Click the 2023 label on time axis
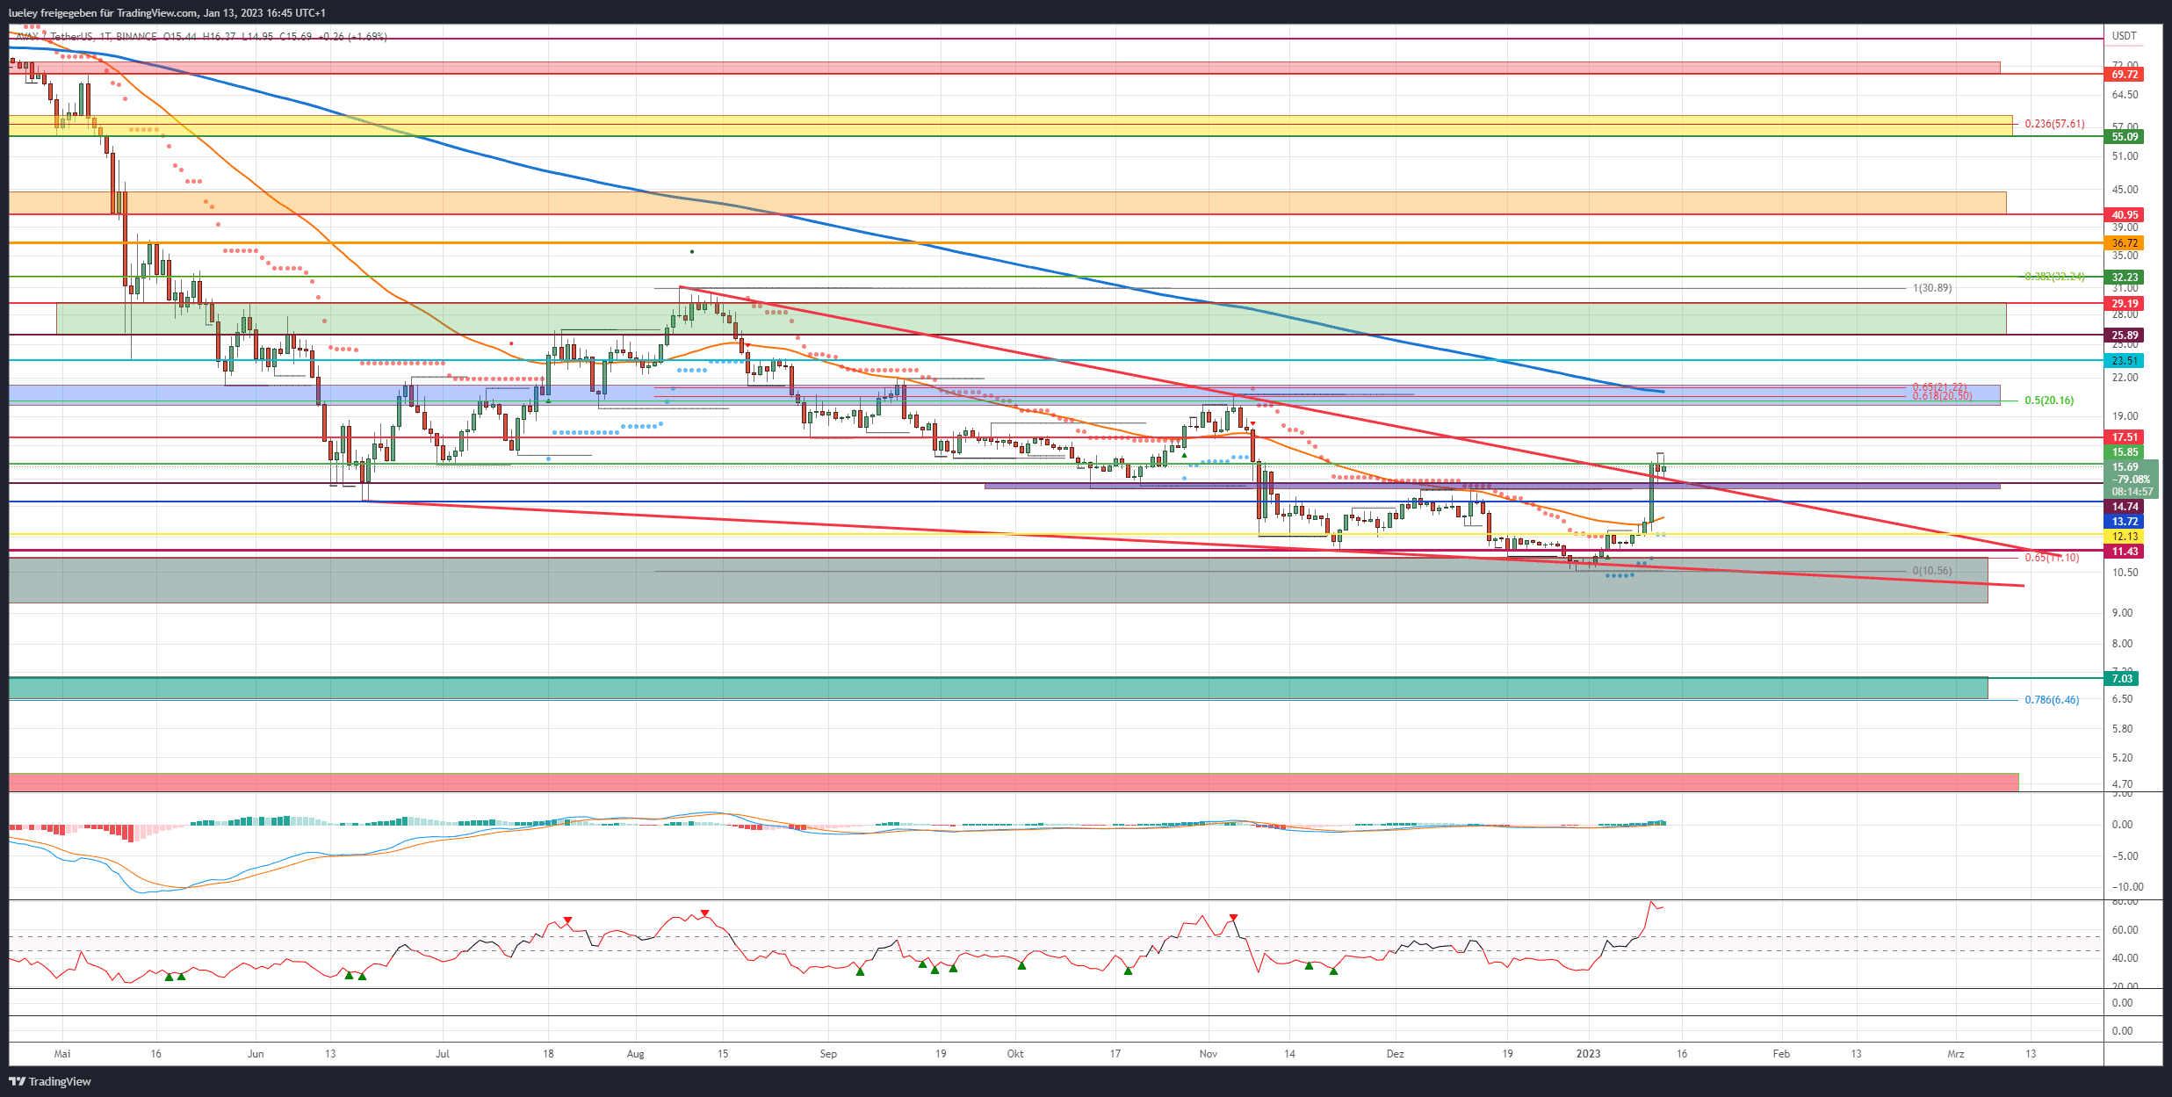 coord(1588,1054)
